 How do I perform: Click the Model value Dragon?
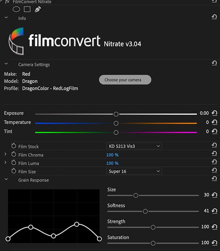[30, 81]
